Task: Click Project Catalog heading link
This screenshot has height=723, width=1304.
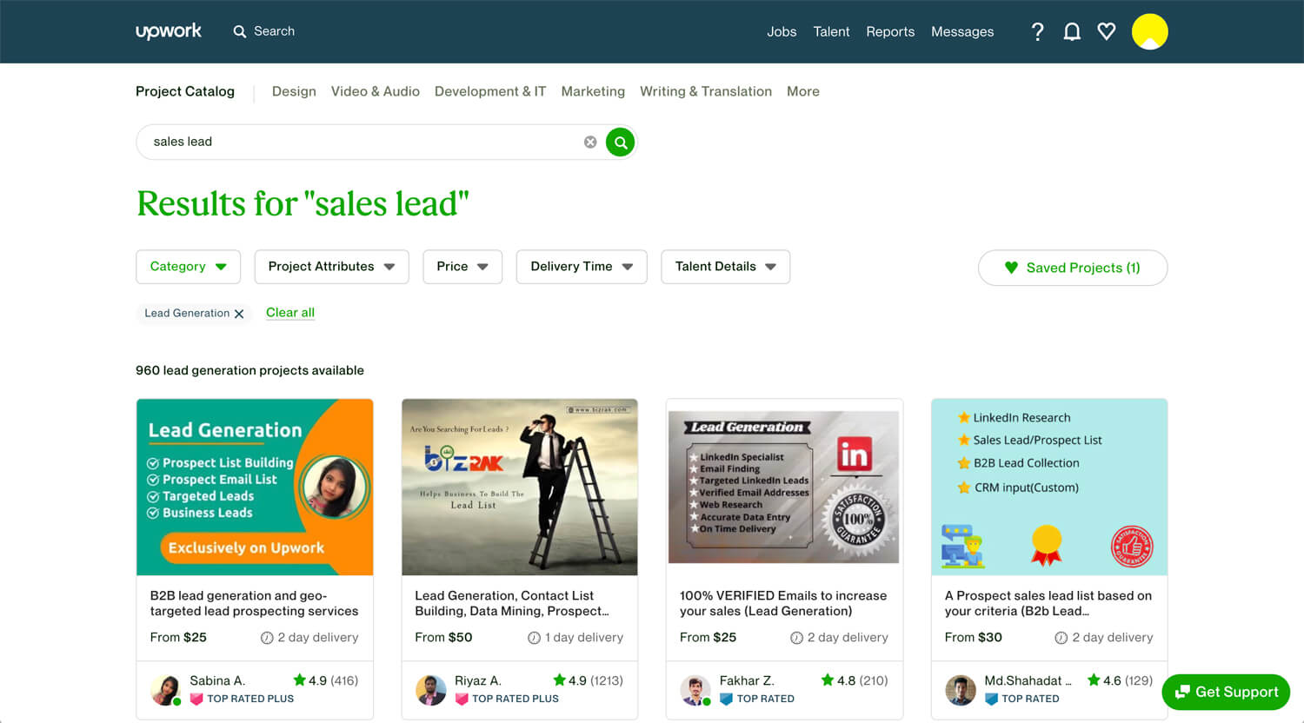Action: (x=185, y=91)
